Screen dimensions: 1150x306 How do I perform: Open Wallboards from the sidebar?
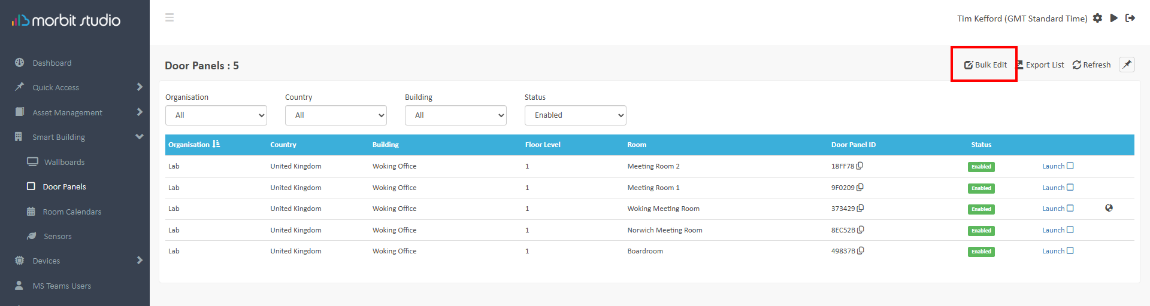click(64, 162)
